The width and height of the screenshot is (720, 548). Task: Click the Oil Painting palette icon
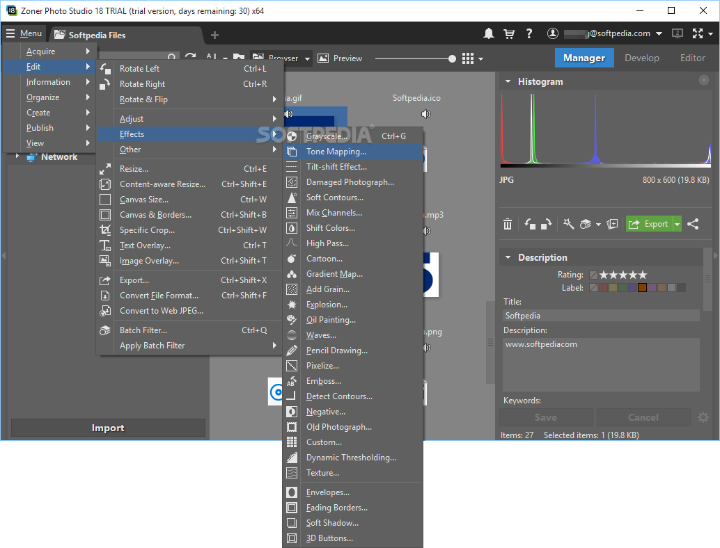pyautogui.click(x=292, y=320)
